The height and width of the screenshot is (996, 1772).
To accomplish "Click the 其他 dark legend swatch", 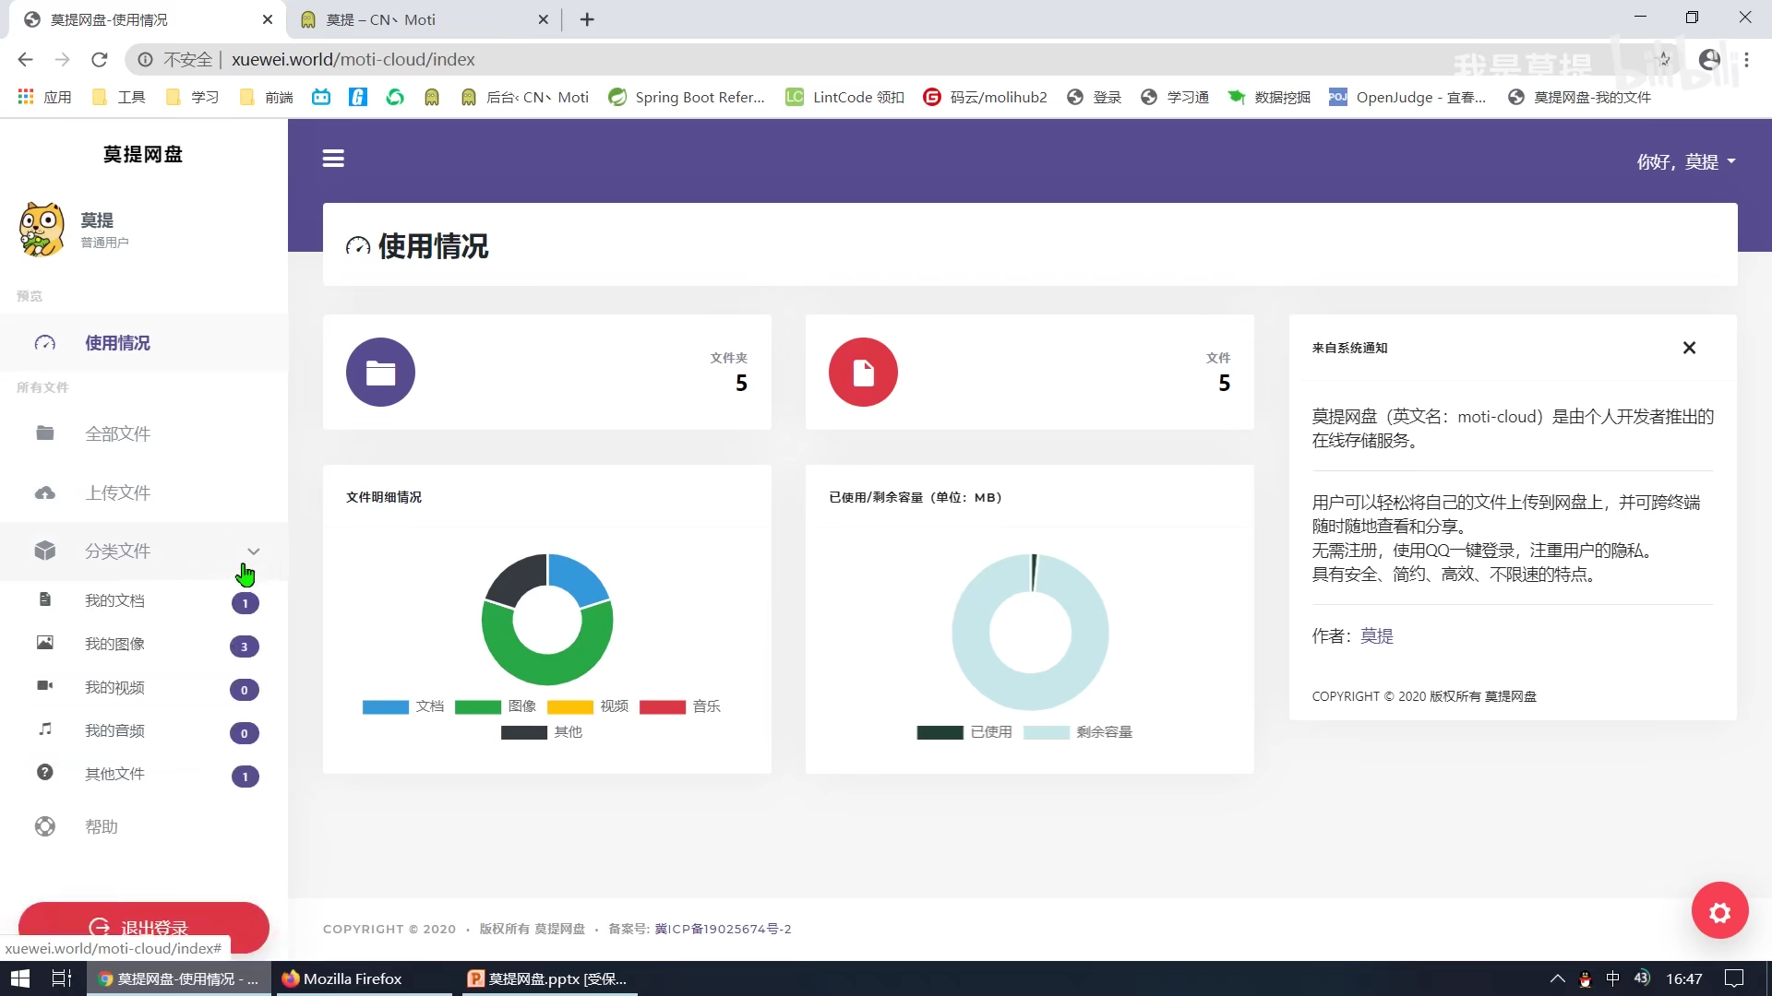I will tap(524, 733).
